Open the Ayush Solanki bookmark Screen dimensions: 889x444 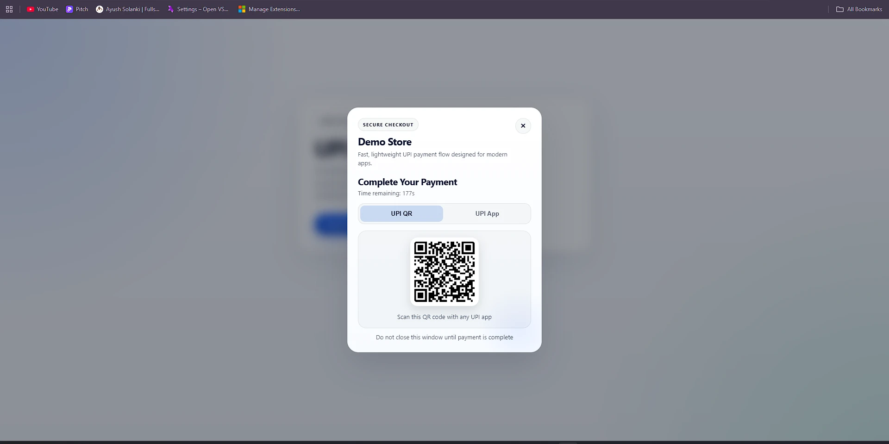(128, 9)
